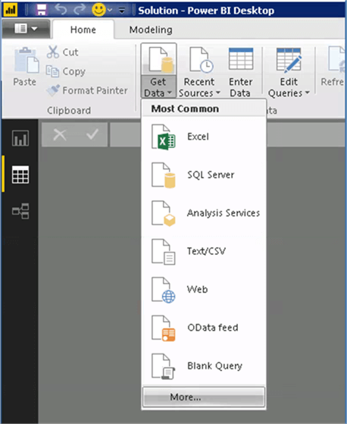Choose Excel from Most Common sources
This screenshot has height=424, width=347.
[204, 137]
